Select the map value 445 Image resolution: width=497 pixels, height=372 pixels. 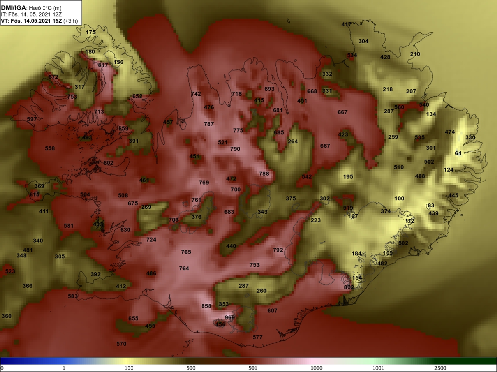click(x=454, y=195)
